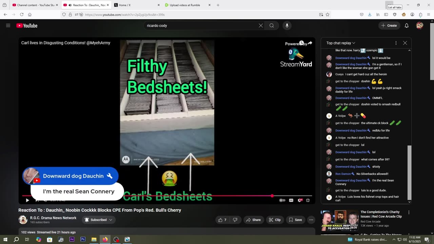The image size is (434, 244).
Task: Switch to the Upload videos at Rumble tab
Action: point(188,5)
